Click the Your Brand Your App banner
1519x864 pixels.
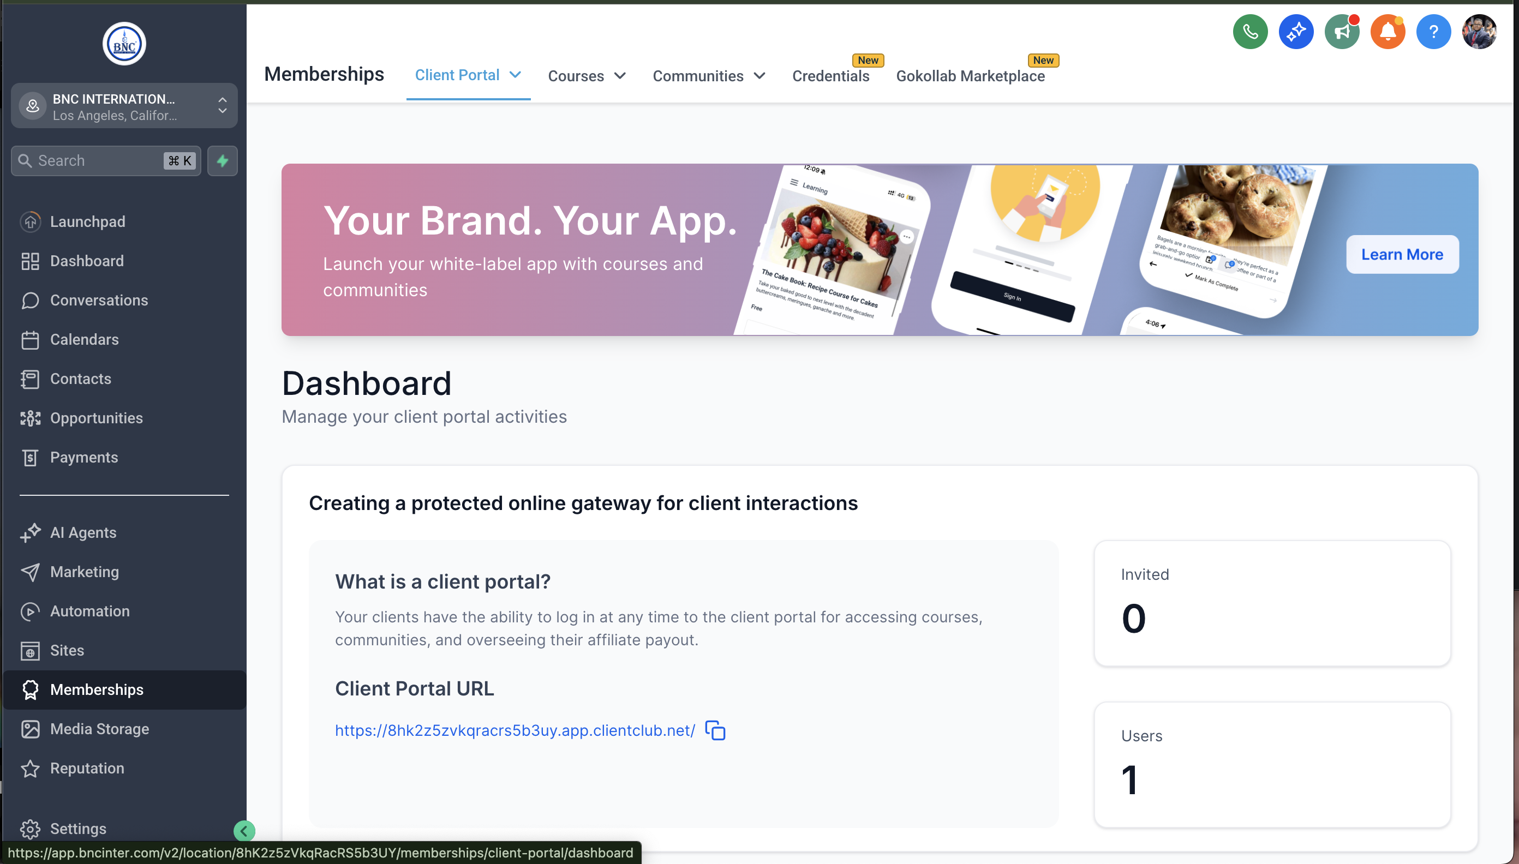879,250
